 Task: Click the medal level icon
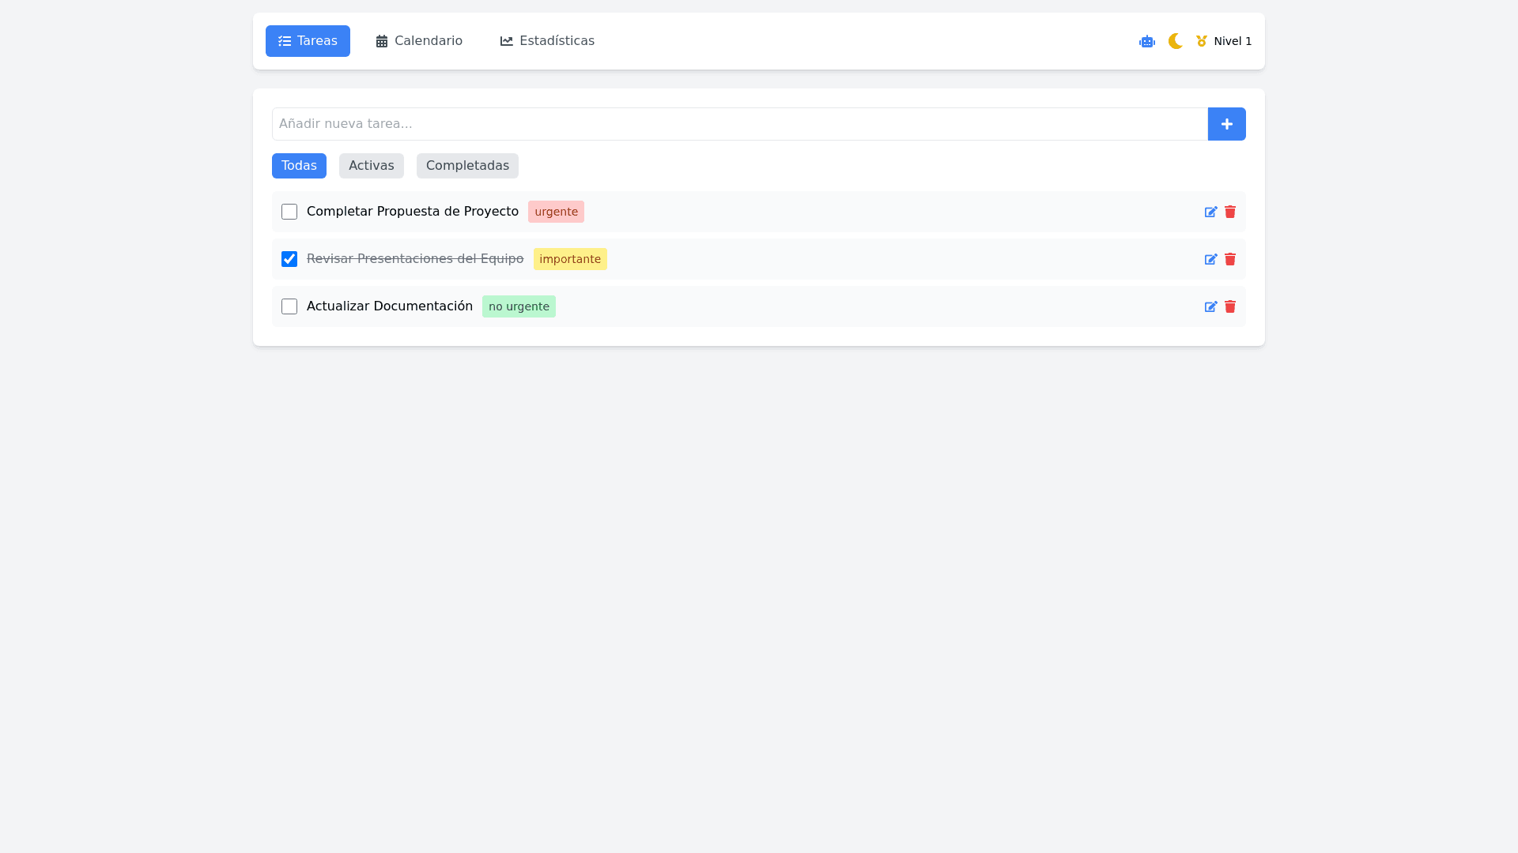click(1201, 41)
